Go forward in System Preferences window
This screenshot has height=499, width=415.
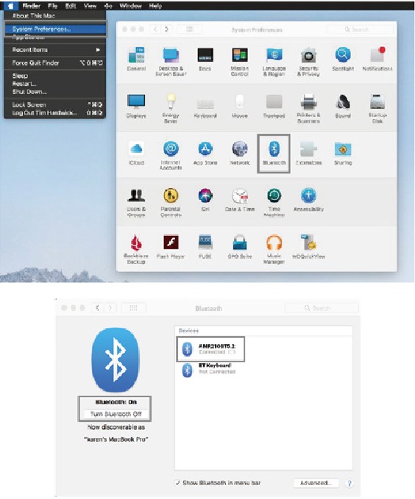click(x=166, y=29)
